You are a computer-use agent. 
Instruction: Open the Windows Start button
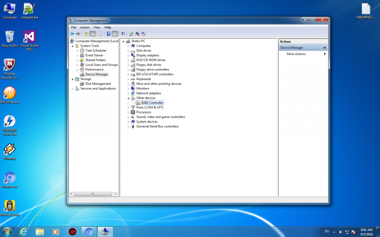(6, 232)
